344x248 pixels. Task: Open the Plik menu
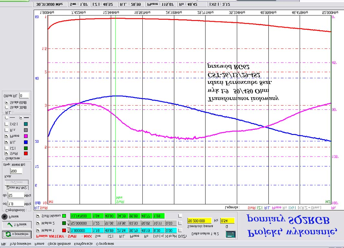[4, 243]
